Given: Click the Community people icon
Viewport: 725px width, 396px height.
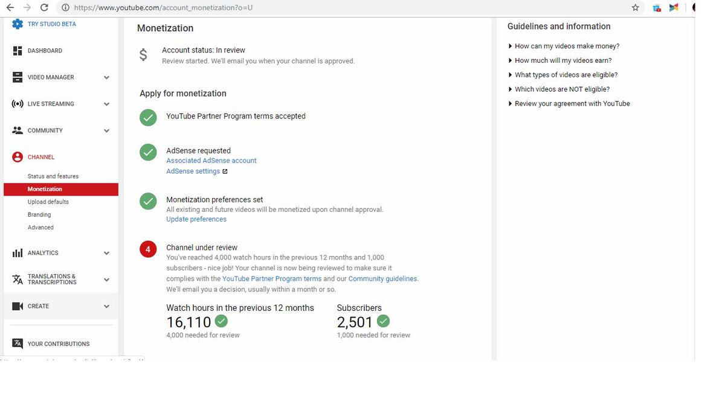Looking at the screenshot, I should coord(18,130).
